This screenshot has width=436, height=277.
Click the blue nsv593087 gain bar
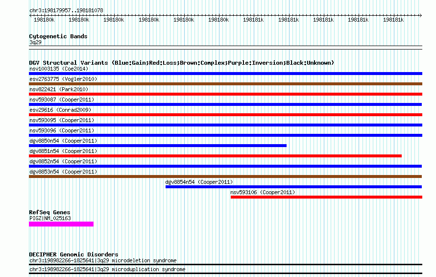225,104
